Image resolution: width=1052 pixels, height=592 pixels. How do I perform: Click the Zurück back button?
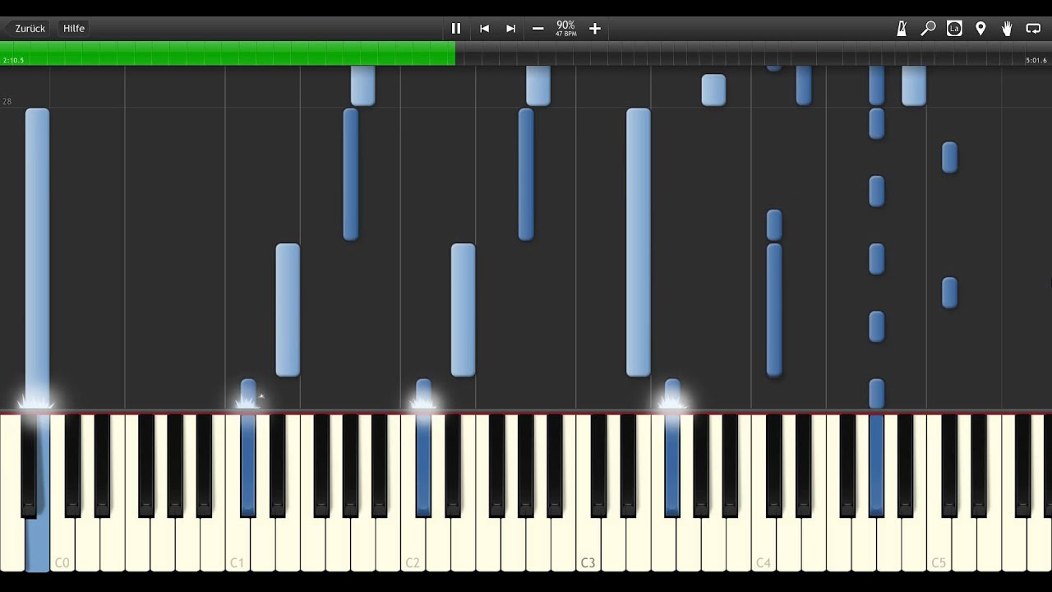(x=27, y=28)
